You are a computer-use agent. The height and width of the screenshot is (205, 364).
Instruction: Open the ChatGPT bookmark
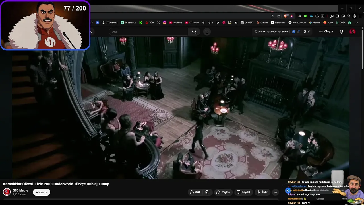(247, 22)
